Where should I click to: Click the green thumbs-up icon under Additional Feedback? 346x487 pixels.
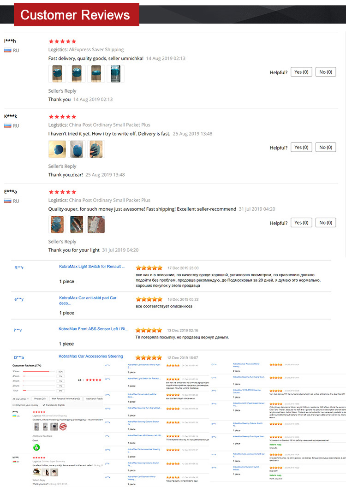pyautogui.click(x=36, y=447)
